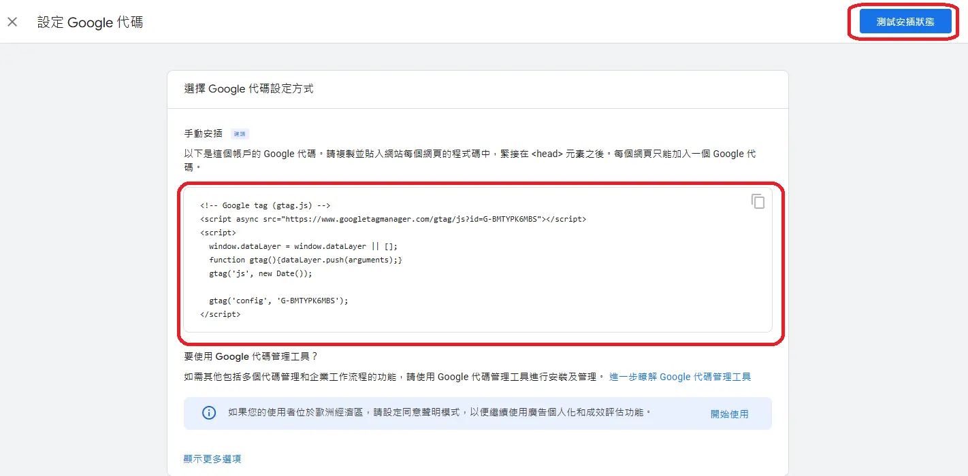The height and width of the screenshot is (476, 968).
Task: Open the 開始使用 link
Action: (x=730, y=413)
